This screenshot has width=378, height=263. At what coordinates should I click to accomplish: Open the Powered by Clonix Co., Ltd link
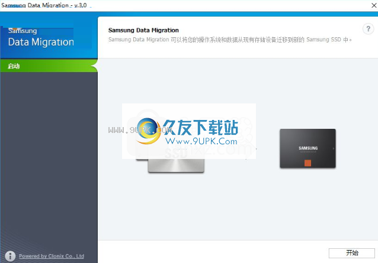pos(52,256)
